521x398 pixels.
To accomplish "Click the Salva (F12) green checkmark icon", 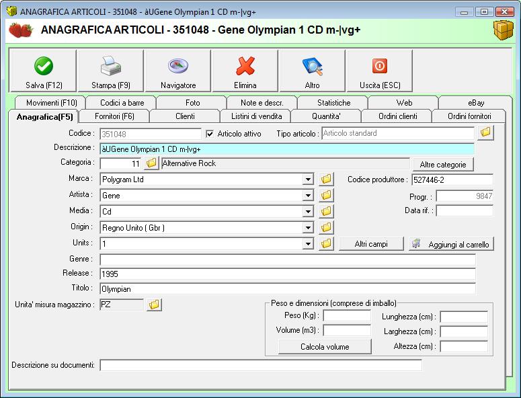I will 44,66.
